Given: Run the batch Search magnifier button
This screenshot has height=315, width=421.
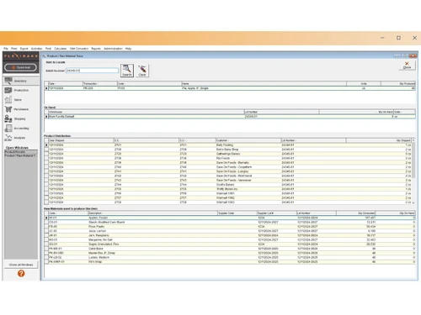Looking at the screenshot, I should tap(127, 71).
